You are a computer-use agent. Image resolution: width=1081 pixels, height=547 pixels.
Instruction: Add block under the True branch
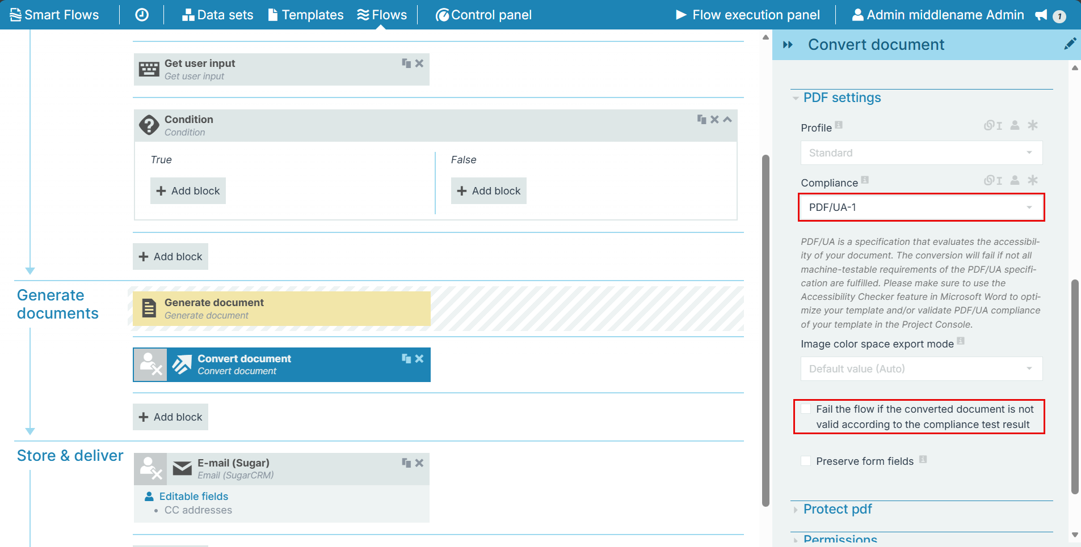click(x=188, y=191)
